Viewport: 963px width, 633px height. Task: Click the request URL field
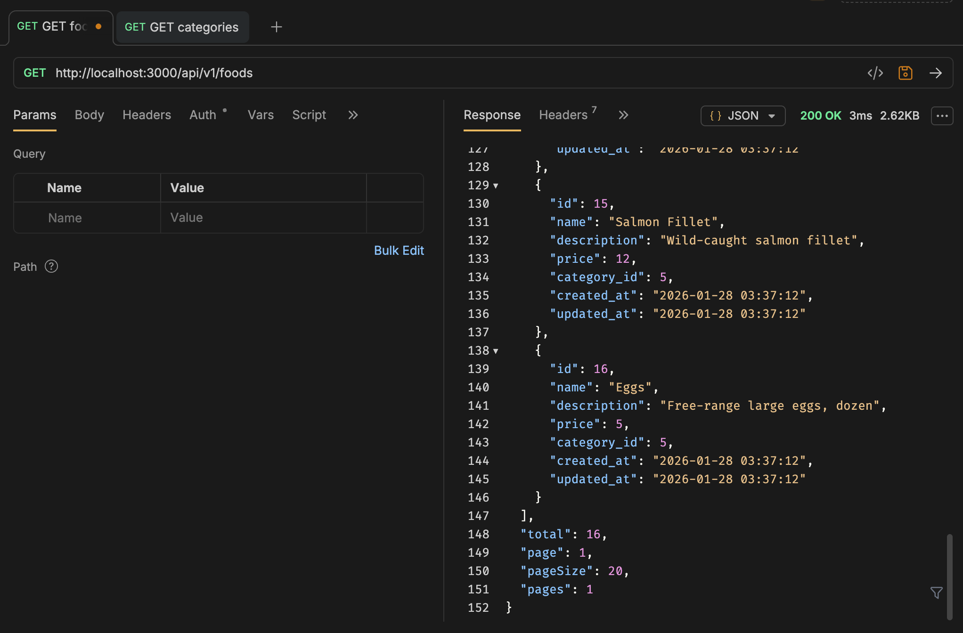coord(424,73)
